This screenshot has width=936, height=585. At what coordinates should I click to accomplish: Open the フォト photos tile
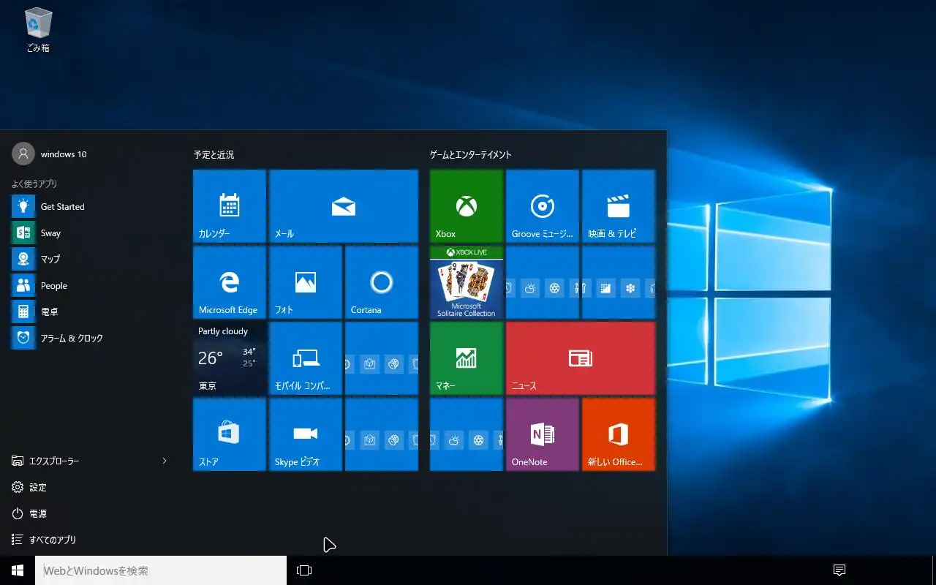pyautogui.click(x=306, y=282)
